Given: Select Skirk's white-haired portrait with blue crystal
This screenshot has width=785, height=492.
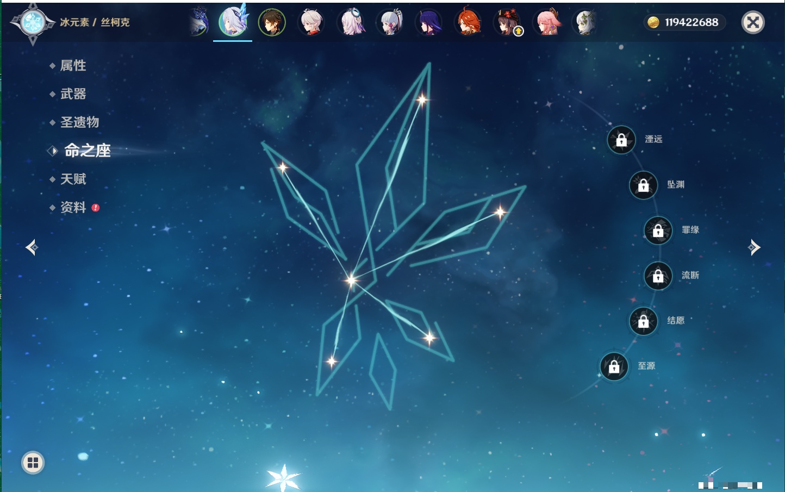Looking at the screenshot, I should coord(233,22).
